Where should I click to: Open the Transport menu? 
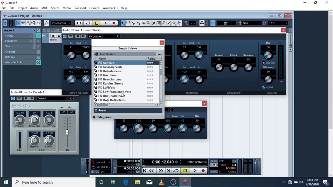pos(80,8)
